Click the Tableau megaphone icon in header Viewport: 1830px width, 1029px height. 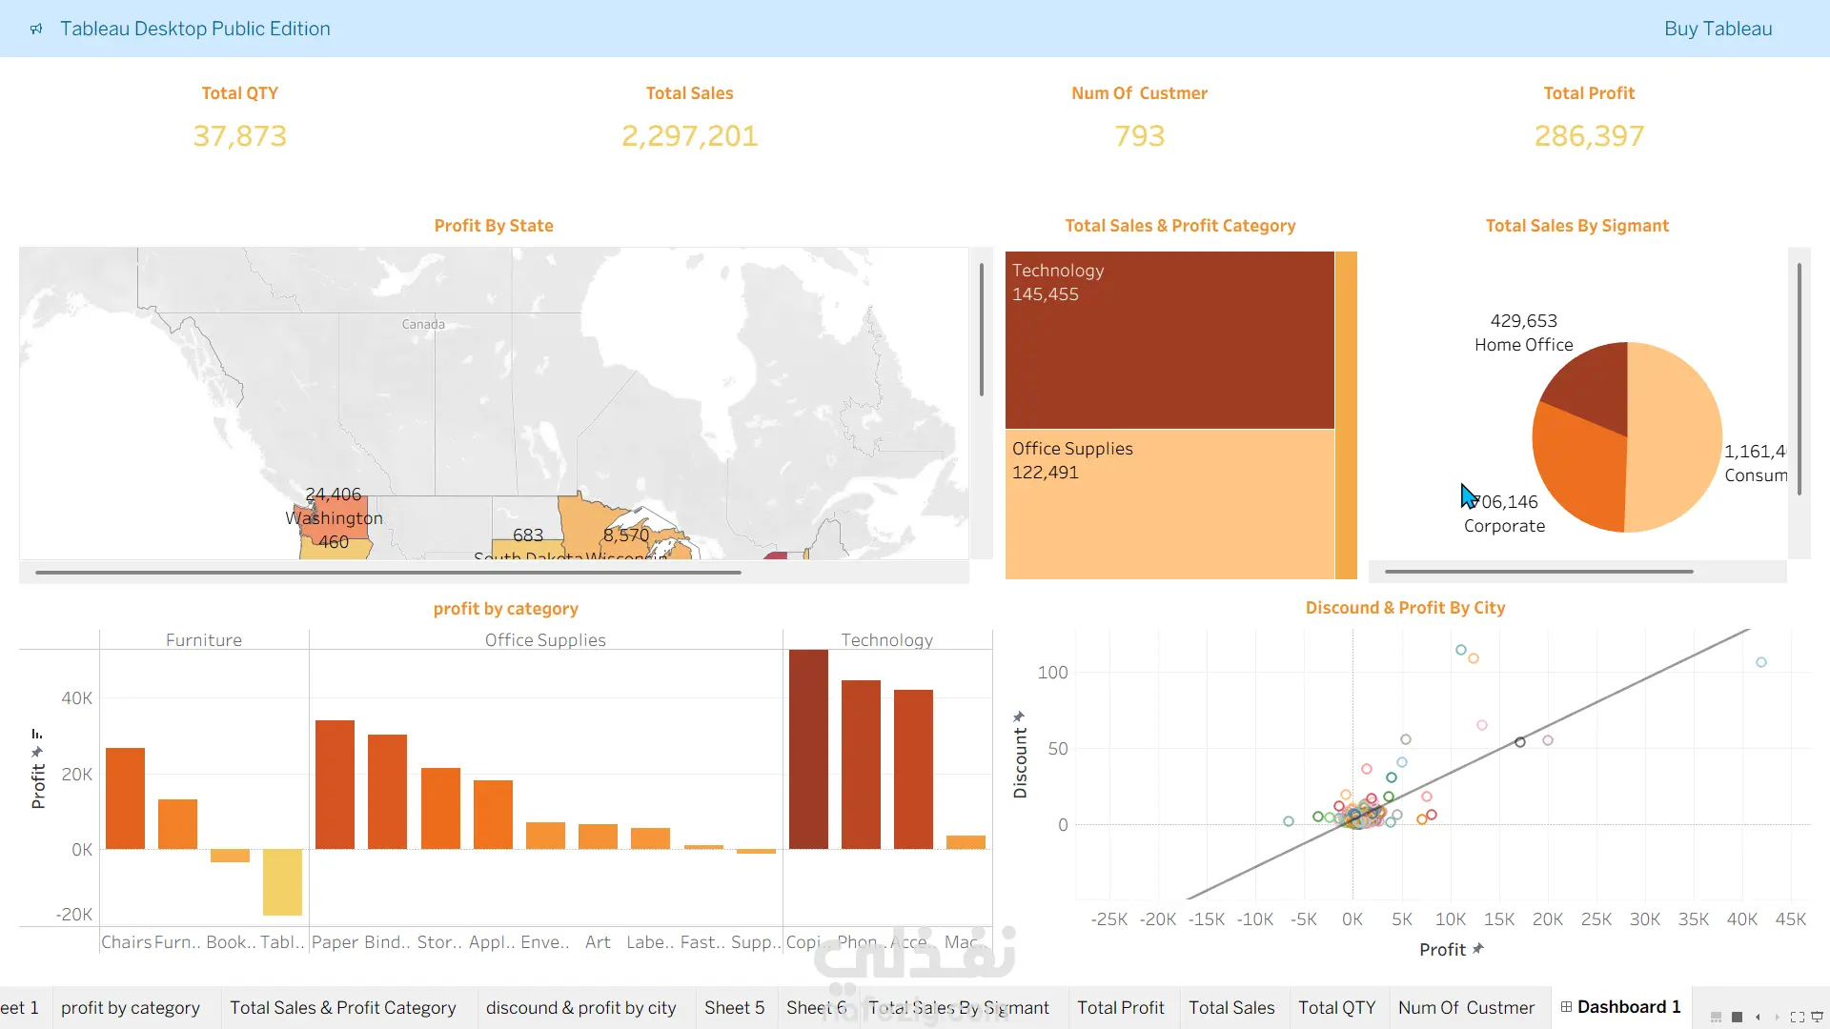[36, 29]
